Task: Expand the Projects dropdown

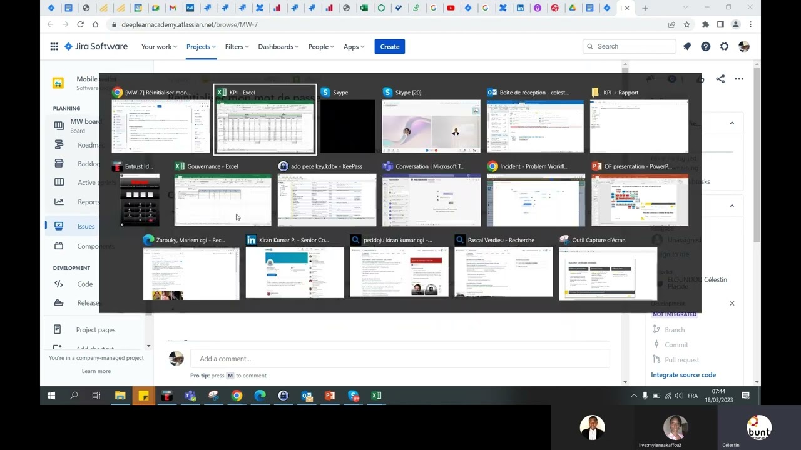Action: point(201,47)
